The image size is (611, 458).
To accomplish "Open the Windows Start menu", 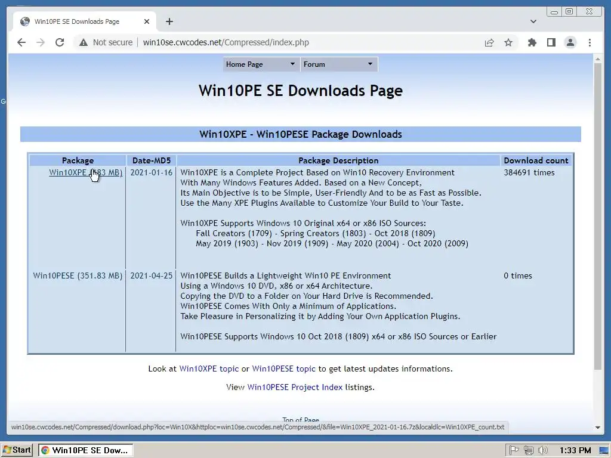I will pyautogui.click(x=17, y=450).
